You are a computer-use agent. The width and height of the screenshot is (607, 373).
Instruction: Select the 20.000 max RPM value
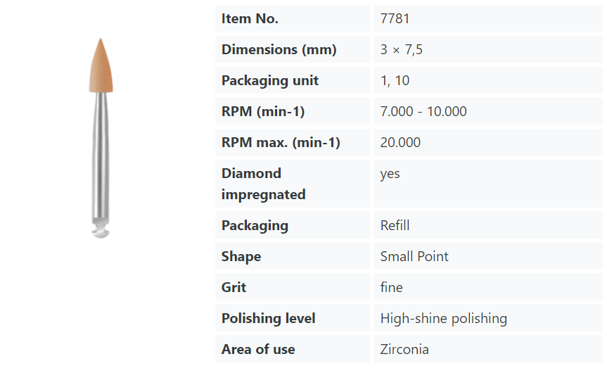(400, 143)
